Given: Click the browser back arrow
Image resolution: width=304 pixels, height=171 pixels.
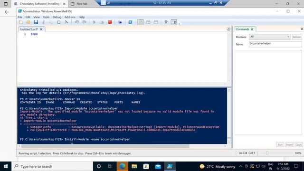Looking at the screenshot, I should tap(7, 12).
